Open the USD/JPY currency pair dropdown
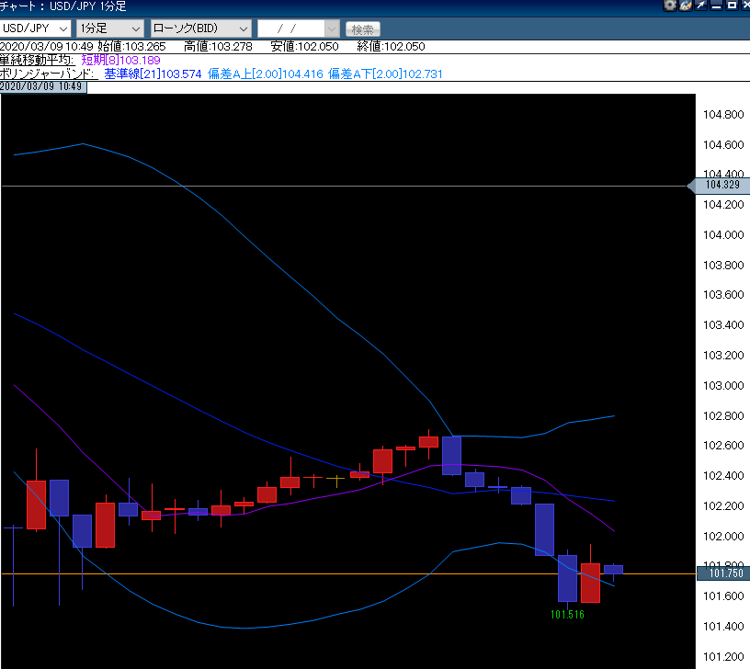 point(36,28)
